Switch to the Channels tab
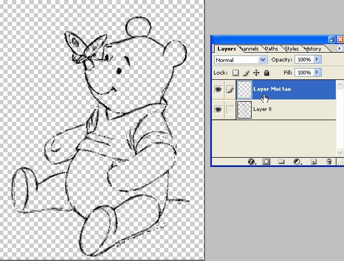Viewport: 344px width, 261px height. (249, 49)
